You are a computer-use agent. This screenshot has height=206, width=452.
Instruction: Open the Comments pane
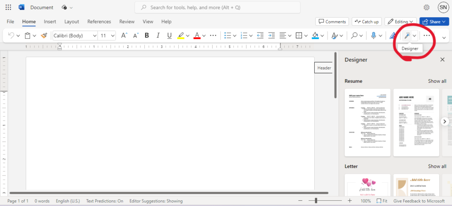point(332,22)
